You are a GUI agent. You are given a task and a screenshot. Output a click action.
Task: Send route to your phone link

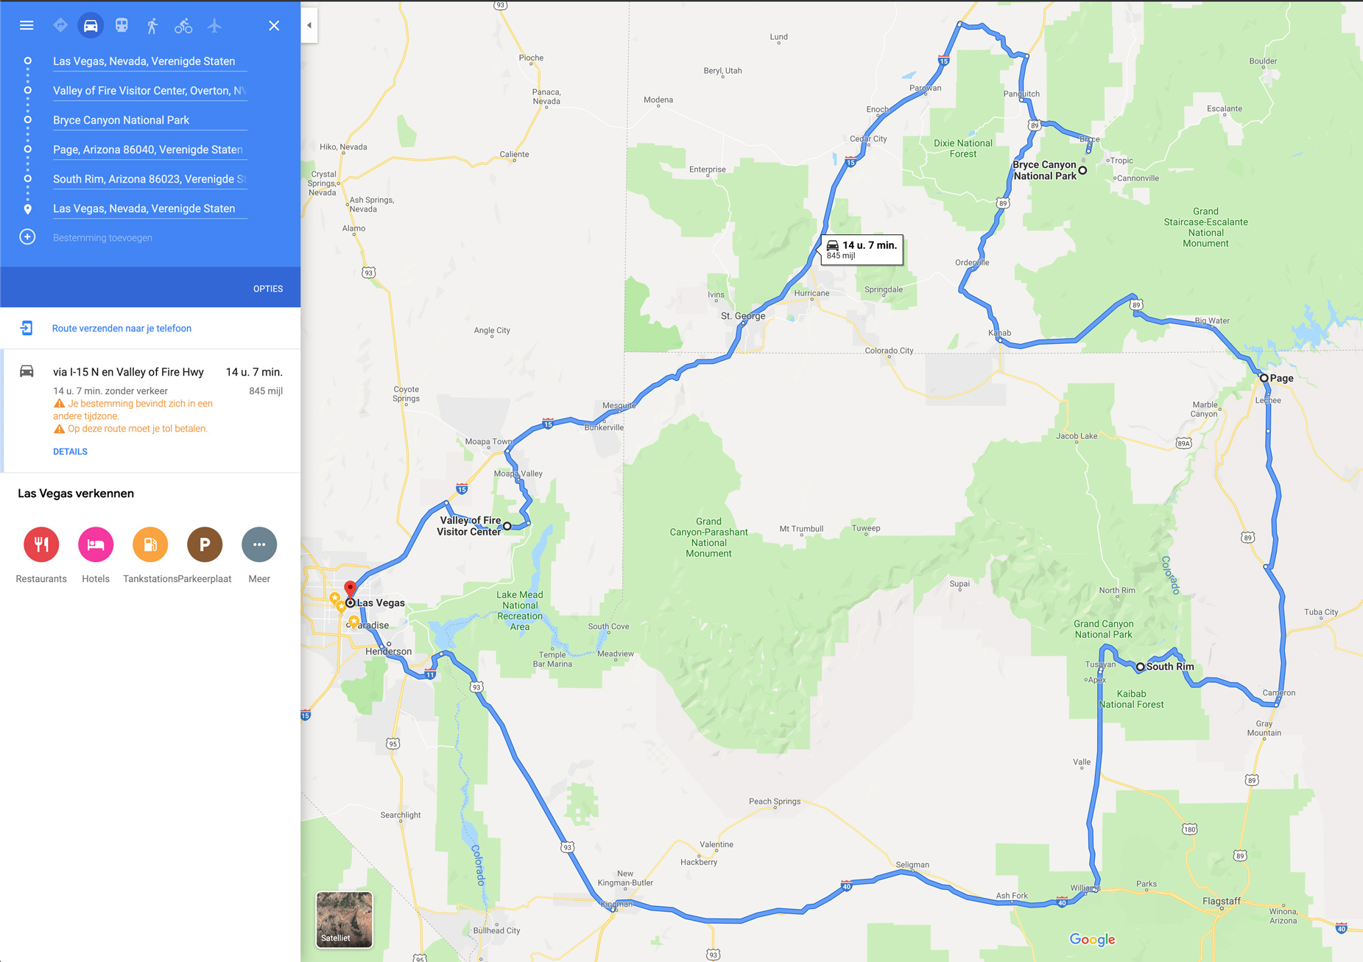point(121,329)
